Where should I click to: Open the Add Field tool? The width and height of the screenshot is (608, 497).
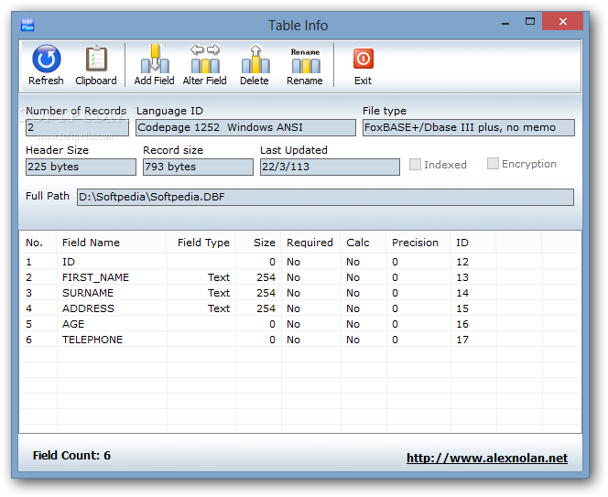pos(155,59)
